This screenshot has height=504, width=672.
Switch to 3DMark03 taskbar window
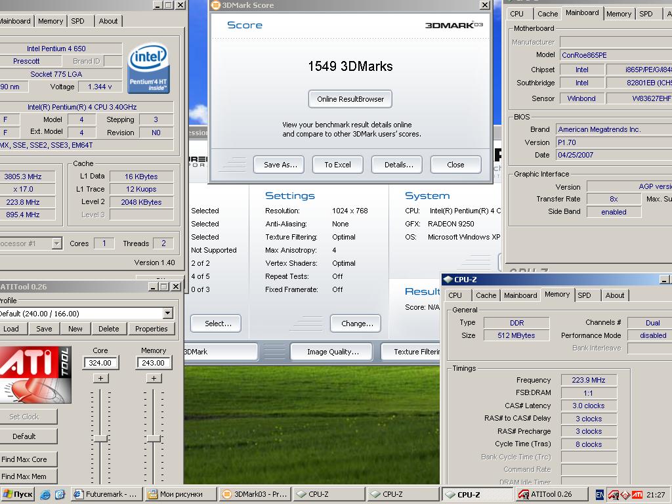255,494
